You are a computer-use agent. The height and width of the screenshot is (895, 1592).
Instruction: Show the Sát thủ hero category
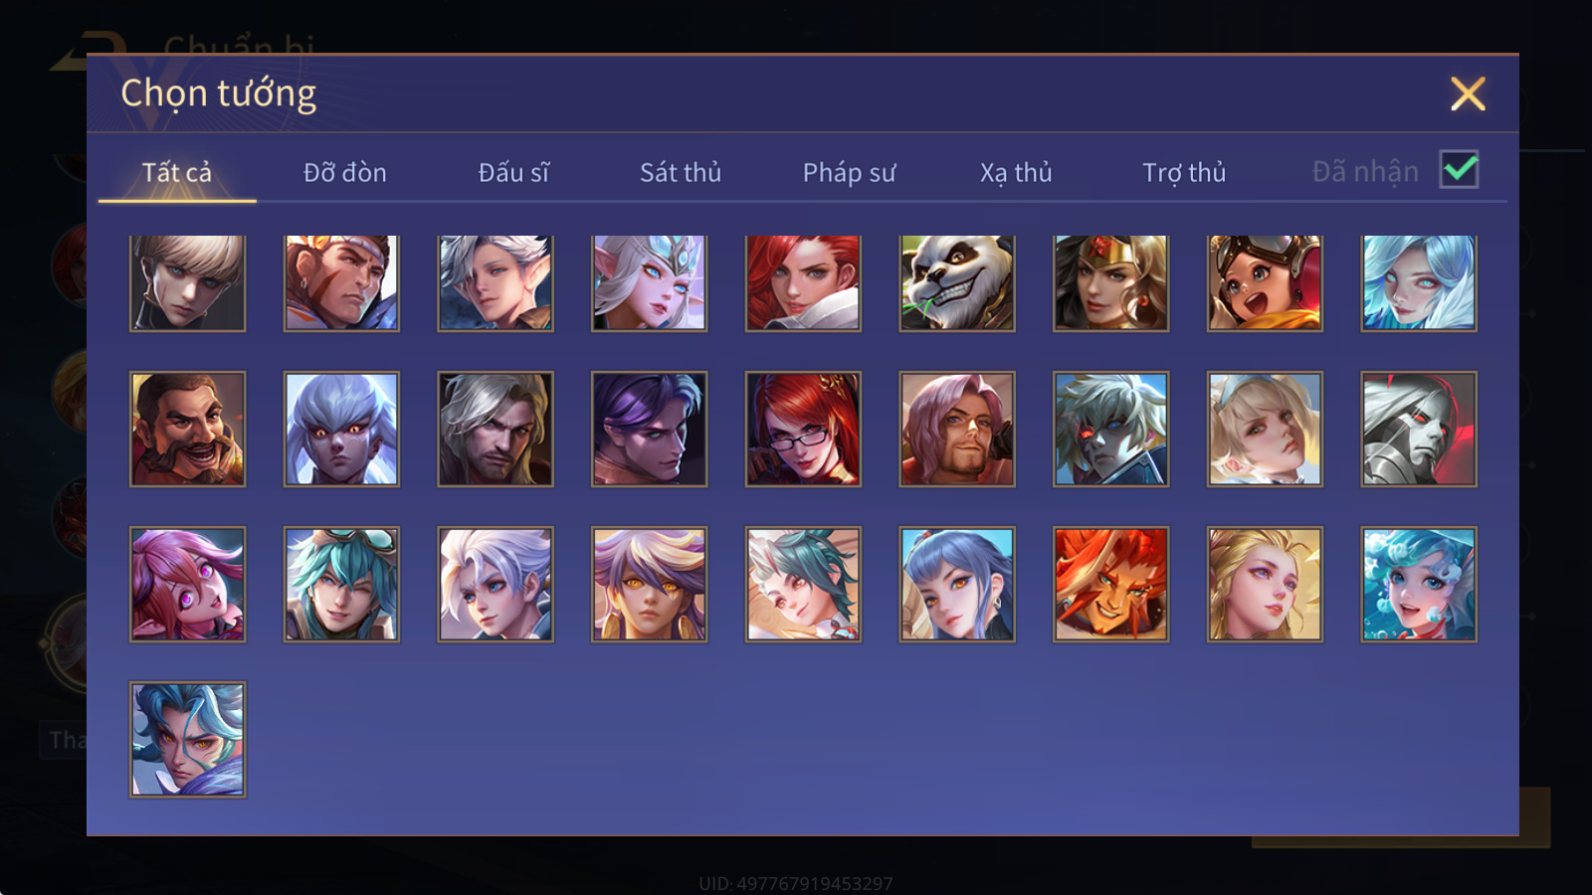(x=680, y=172)
